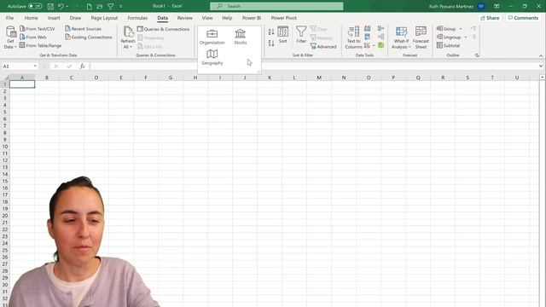Click the Remove Duplicates icon
This screenshot has height=307, width=546.
click(x=368, y=37)
